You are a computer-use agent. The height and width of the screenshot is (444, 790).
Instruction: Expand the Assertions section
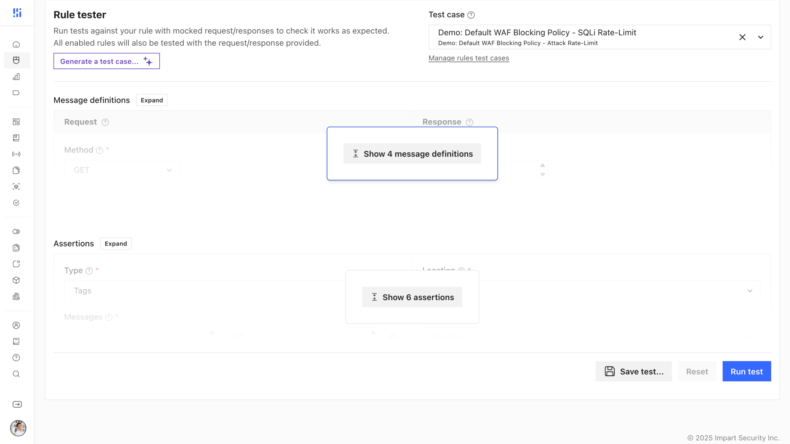(x=116, y=243)
